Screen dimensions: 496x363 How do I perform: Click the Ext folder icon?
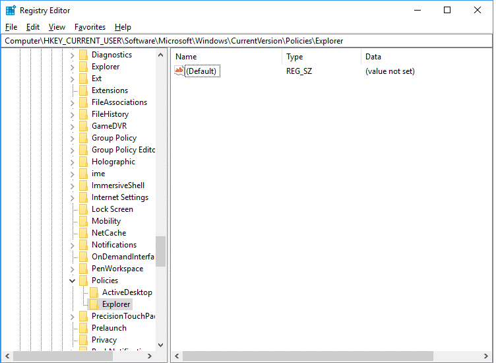[84, 79]
